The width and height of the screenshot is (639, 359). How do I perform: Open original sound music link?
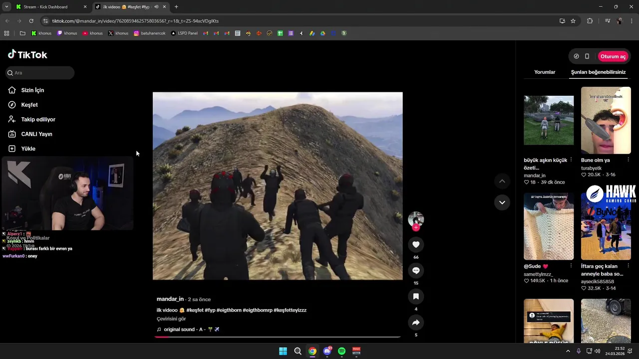coord(188,330)
